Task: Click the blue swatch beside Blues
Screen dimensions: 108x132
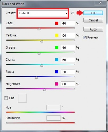Action: tap(57, 72)
